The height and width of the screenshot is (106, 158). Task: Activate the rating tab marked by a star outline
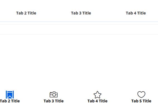tap(97, 95)
